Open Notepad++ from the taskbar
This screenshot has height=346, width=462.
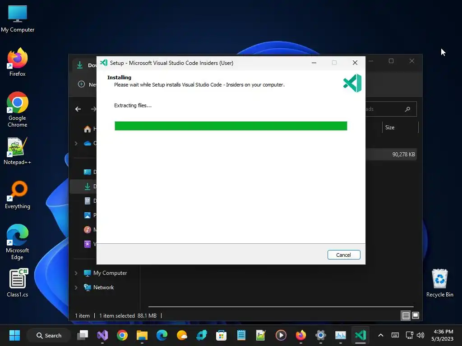261,335
